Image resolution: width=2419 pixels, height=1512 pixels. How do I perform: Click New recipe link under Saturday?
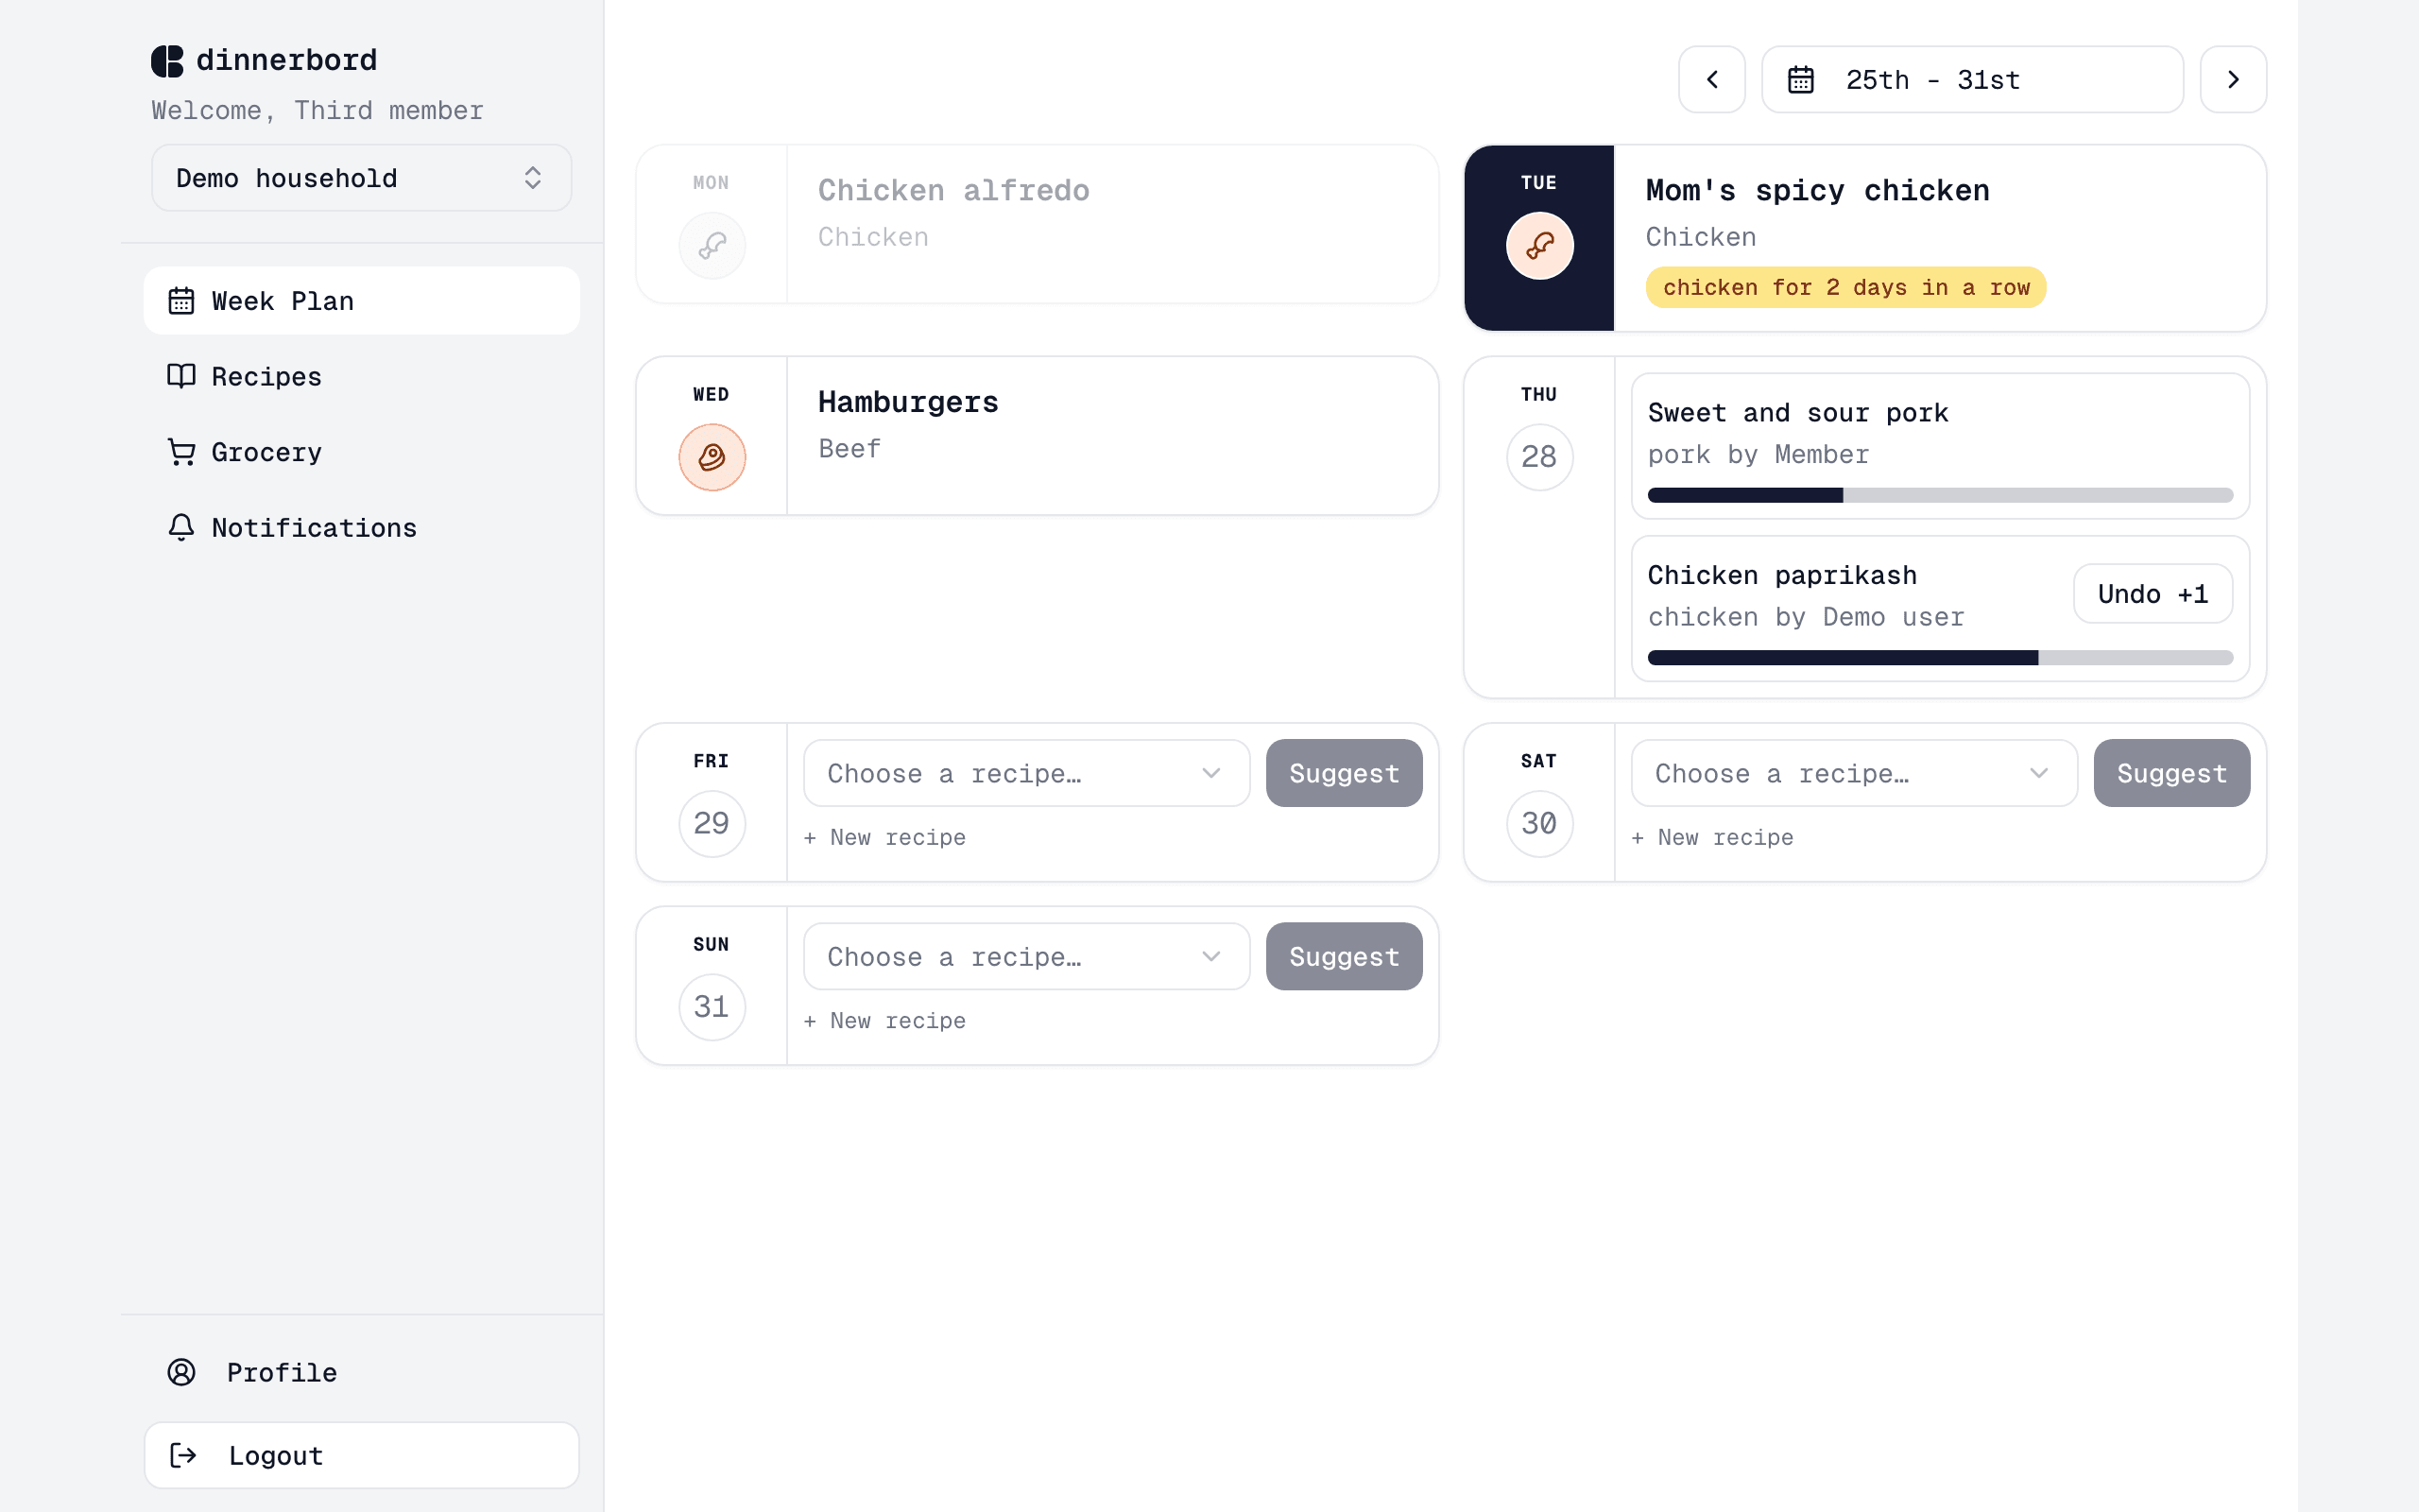pyautogui.click(x=1712, y=837)
